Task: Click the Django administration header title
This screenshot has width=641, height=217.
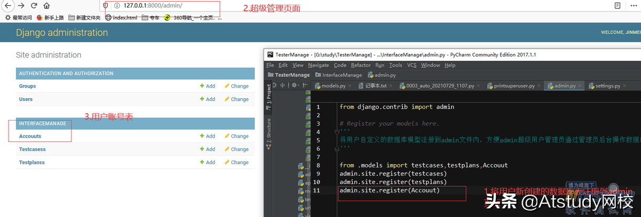Action: pyautogui.click(x=62, y=33)
